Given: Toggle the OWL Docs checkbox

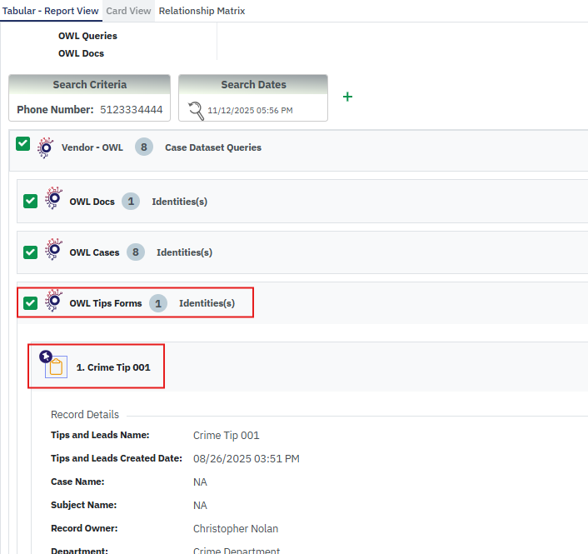Looking at the screenshot, I should pyautogui.click(x=31, y=202).
